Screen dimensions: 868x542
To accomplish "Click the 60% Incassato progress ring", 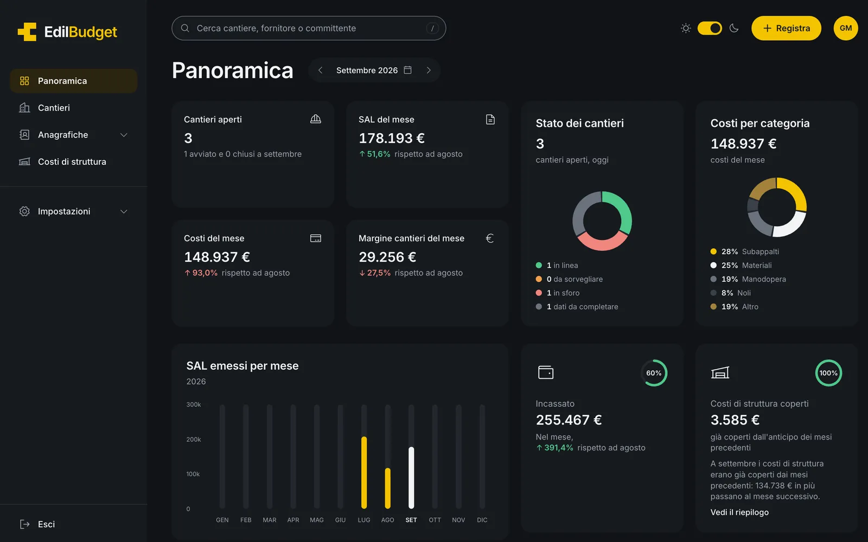I will (654, 373).
